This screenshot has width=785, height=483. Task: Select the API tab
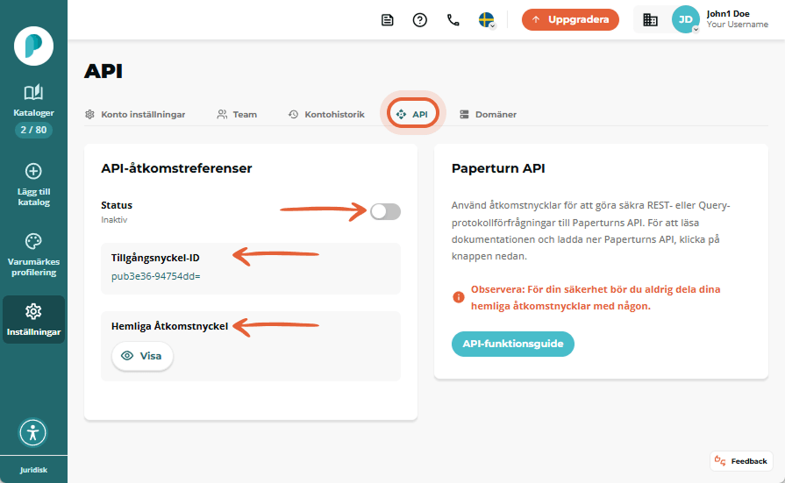coord(412,114)
